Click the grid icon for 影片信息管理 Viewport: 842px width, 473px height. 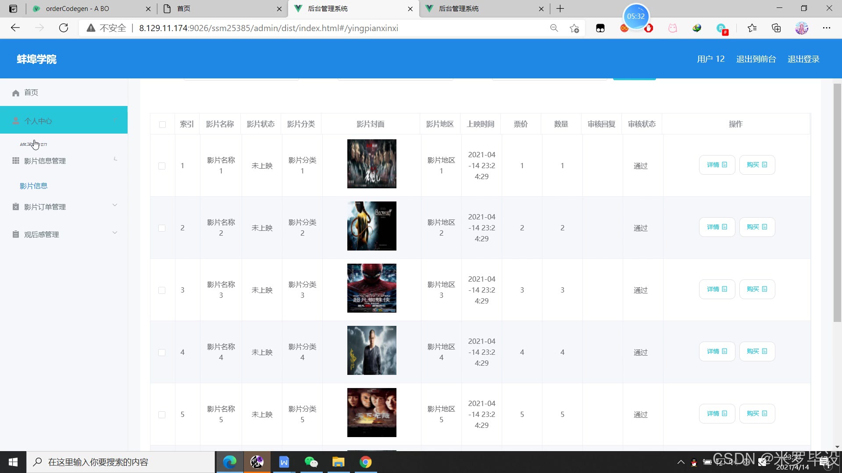(x=16, y=161)
